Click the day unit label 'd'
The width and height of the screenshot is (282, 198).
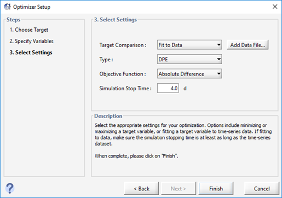point(185,89)
